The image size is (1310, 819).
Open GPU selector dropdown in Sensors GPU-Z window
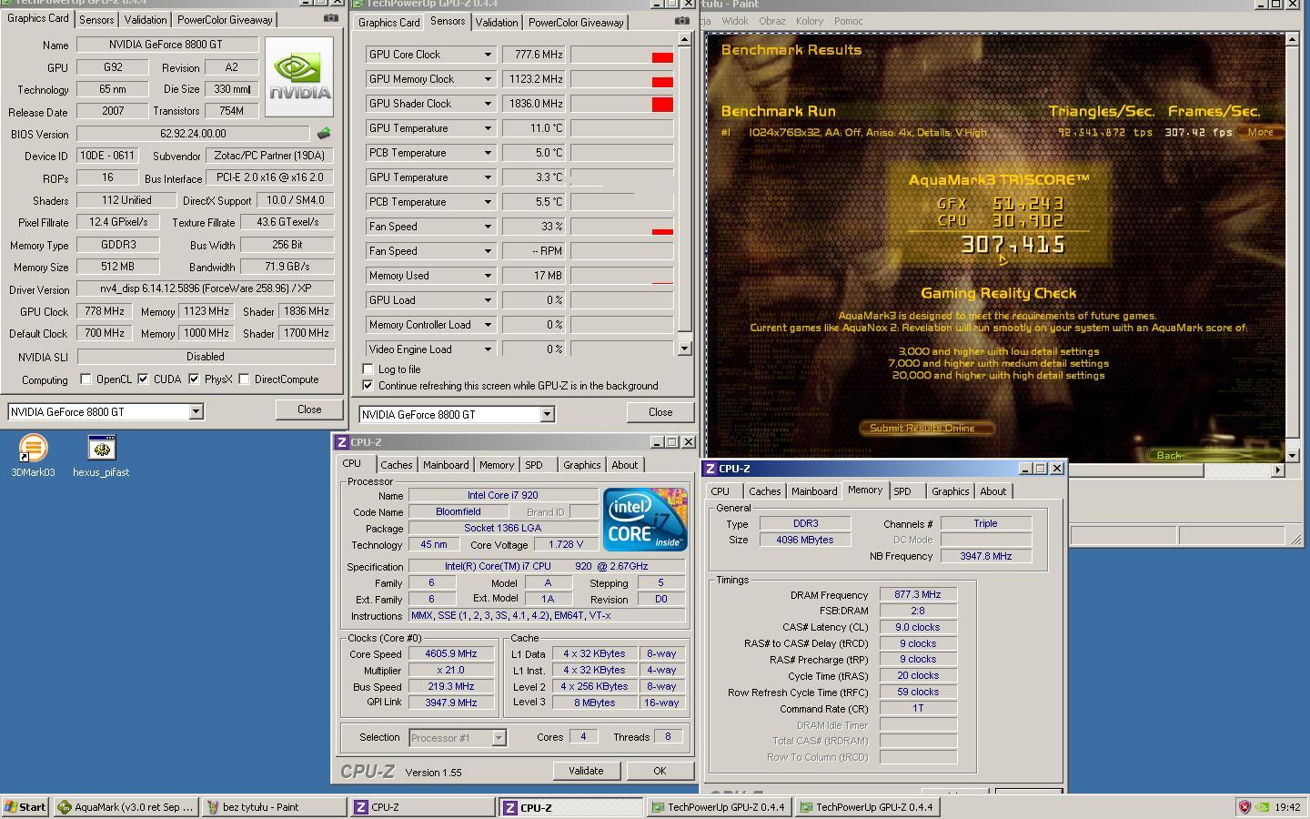(x=547, y=415)
